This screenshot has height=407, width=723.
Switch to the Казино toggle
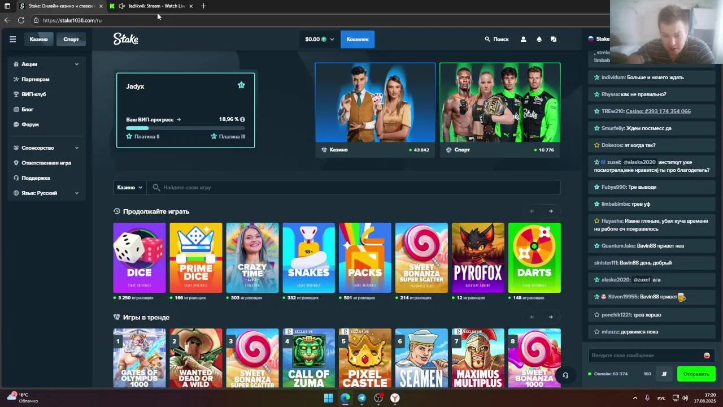[x=39, y=39]
